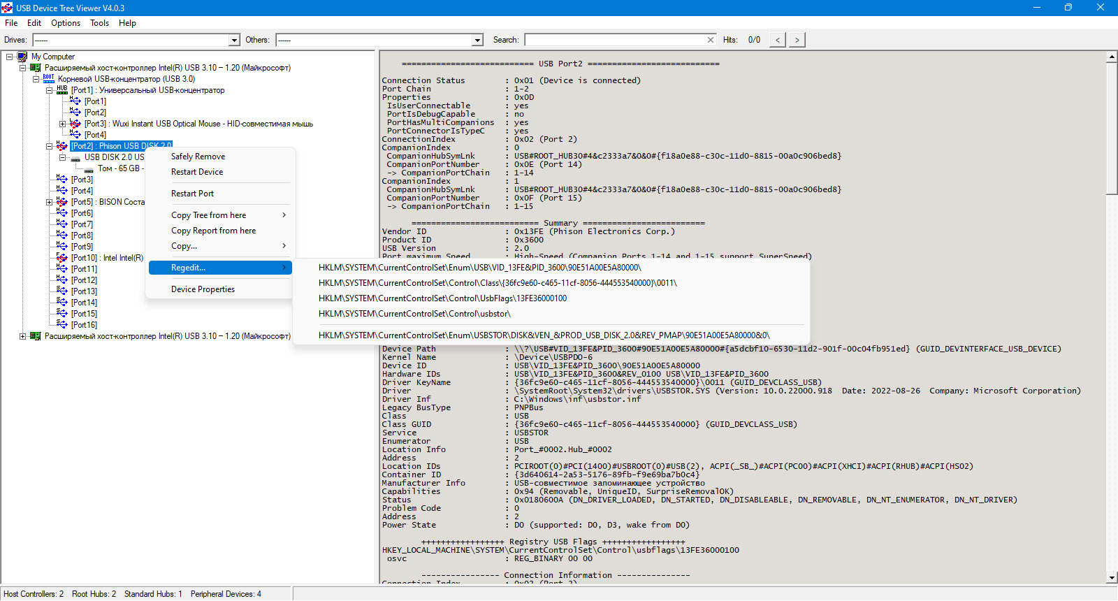
Task: Click the My Computer icon in tree
Action: coord(22,57)
